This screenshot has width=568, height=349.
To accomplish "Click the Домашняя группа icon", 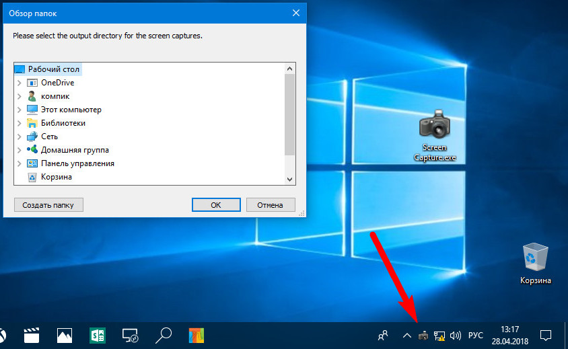I will coord(32,149).
